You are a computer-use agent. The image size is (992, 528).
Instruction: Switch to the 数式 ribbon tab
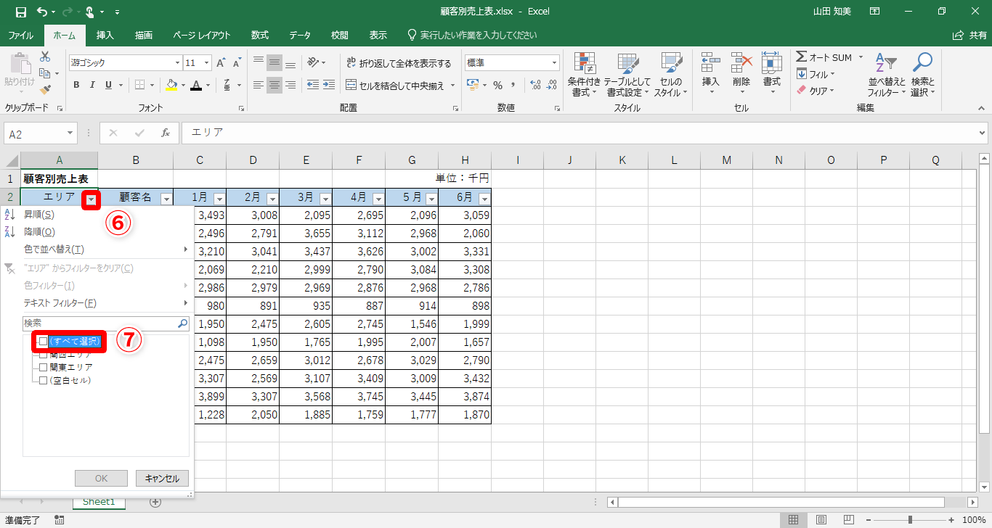pos(260,35)
